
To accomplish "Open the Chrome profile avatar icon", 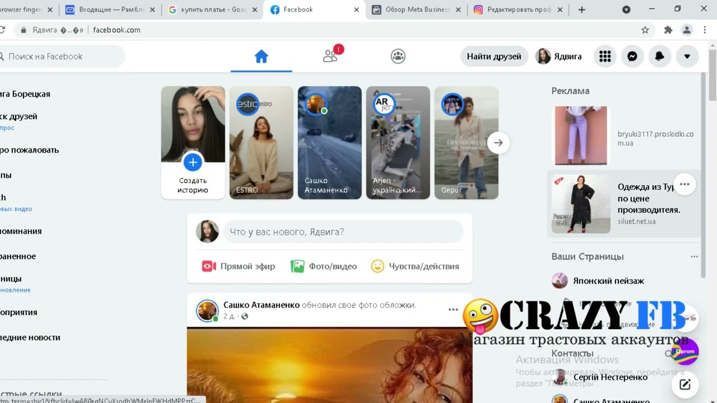I will click(x=687, y=30).
